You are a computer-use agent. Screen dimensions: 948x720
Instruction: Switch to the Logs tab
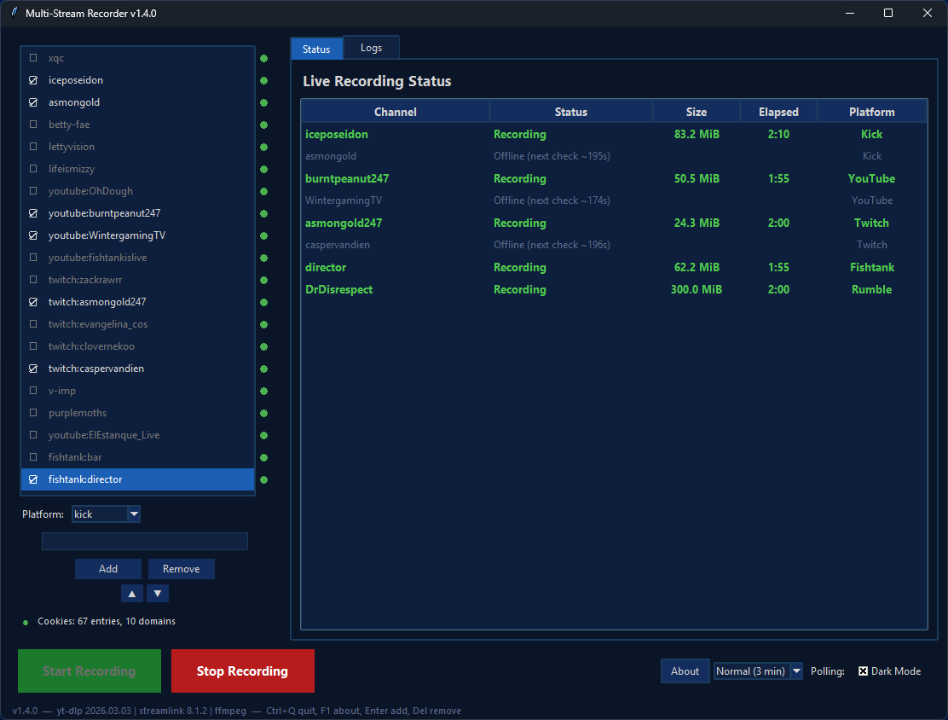pos(371,48)
